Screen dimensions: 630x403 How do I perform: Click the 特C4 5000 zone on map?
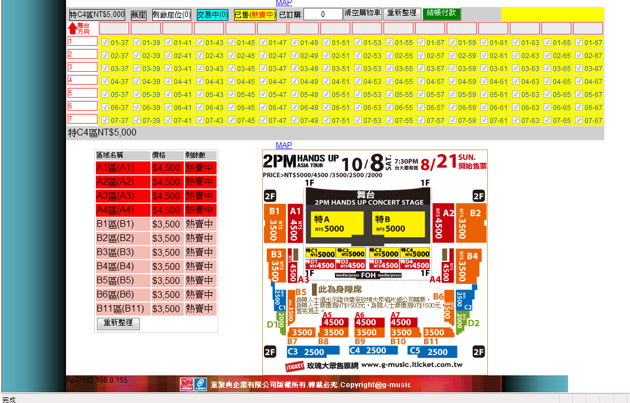(x=415, y=253)
